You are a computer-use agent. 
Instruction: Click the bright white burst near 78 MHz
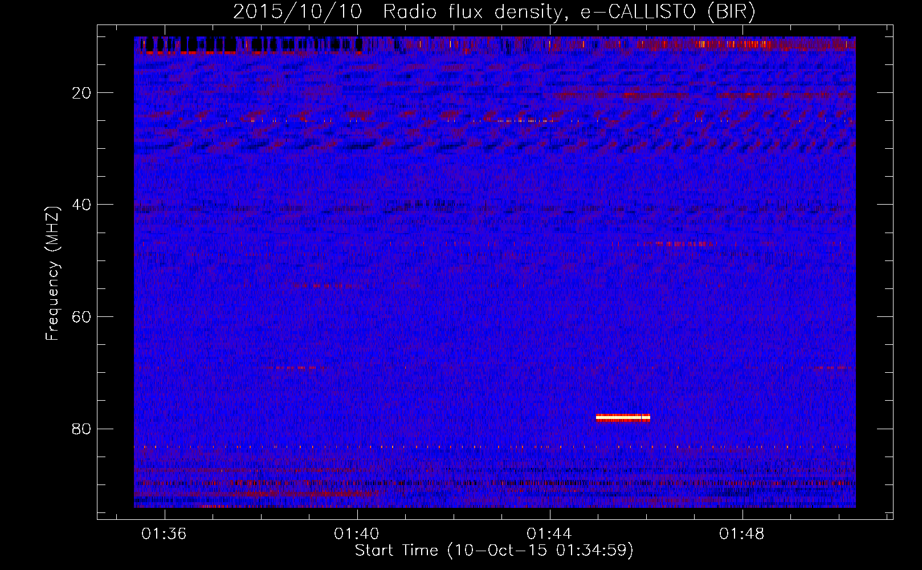623,417
